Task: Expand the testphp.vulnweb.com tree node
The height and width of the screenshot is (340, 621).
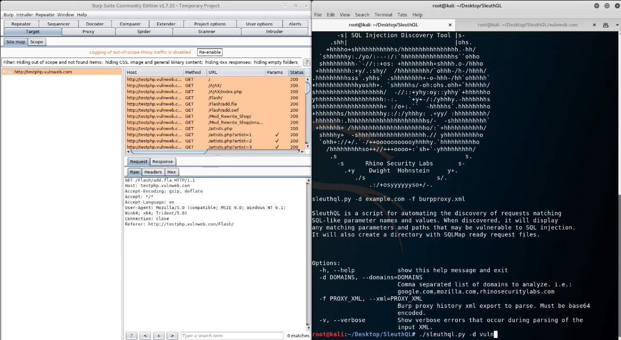Action: tap(4, 71)
